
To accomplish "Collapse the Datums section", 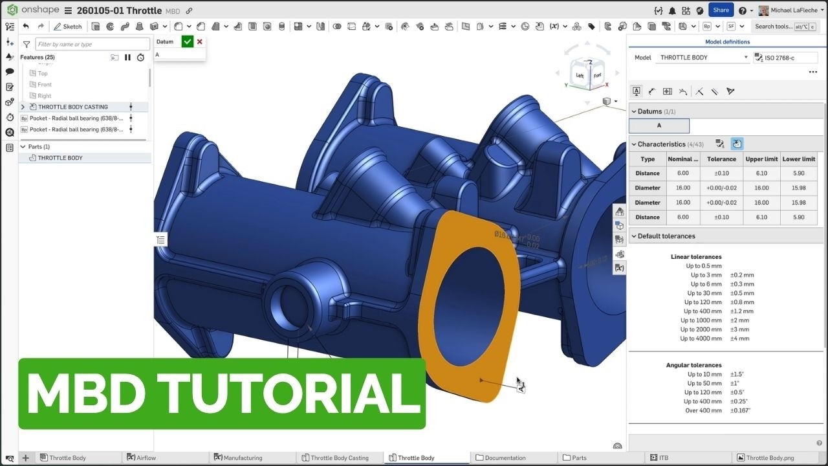I will (x=633, y=111).
